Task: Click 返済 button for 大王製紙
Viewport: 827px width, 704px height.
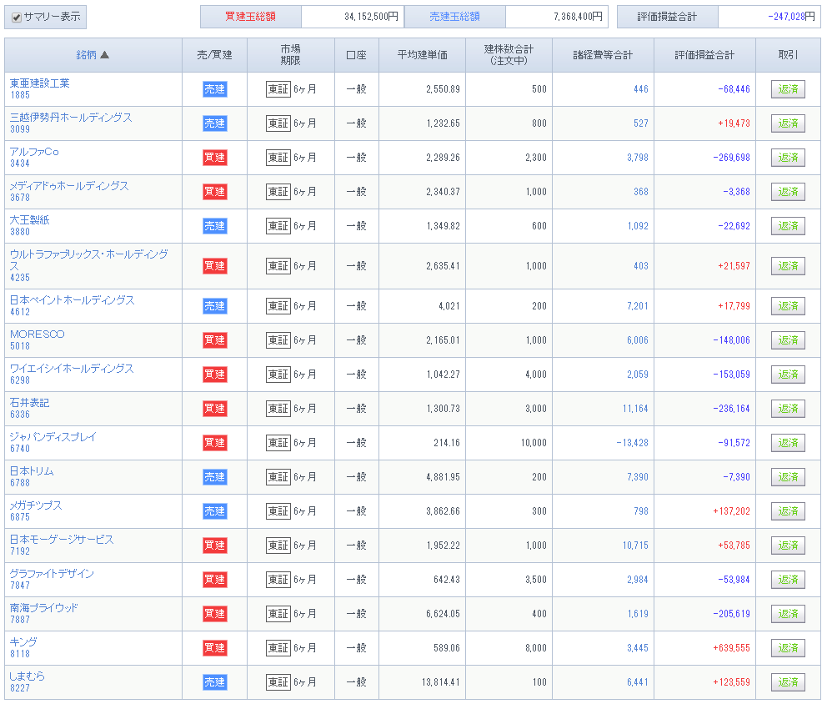Action: [x=788, y=226]
